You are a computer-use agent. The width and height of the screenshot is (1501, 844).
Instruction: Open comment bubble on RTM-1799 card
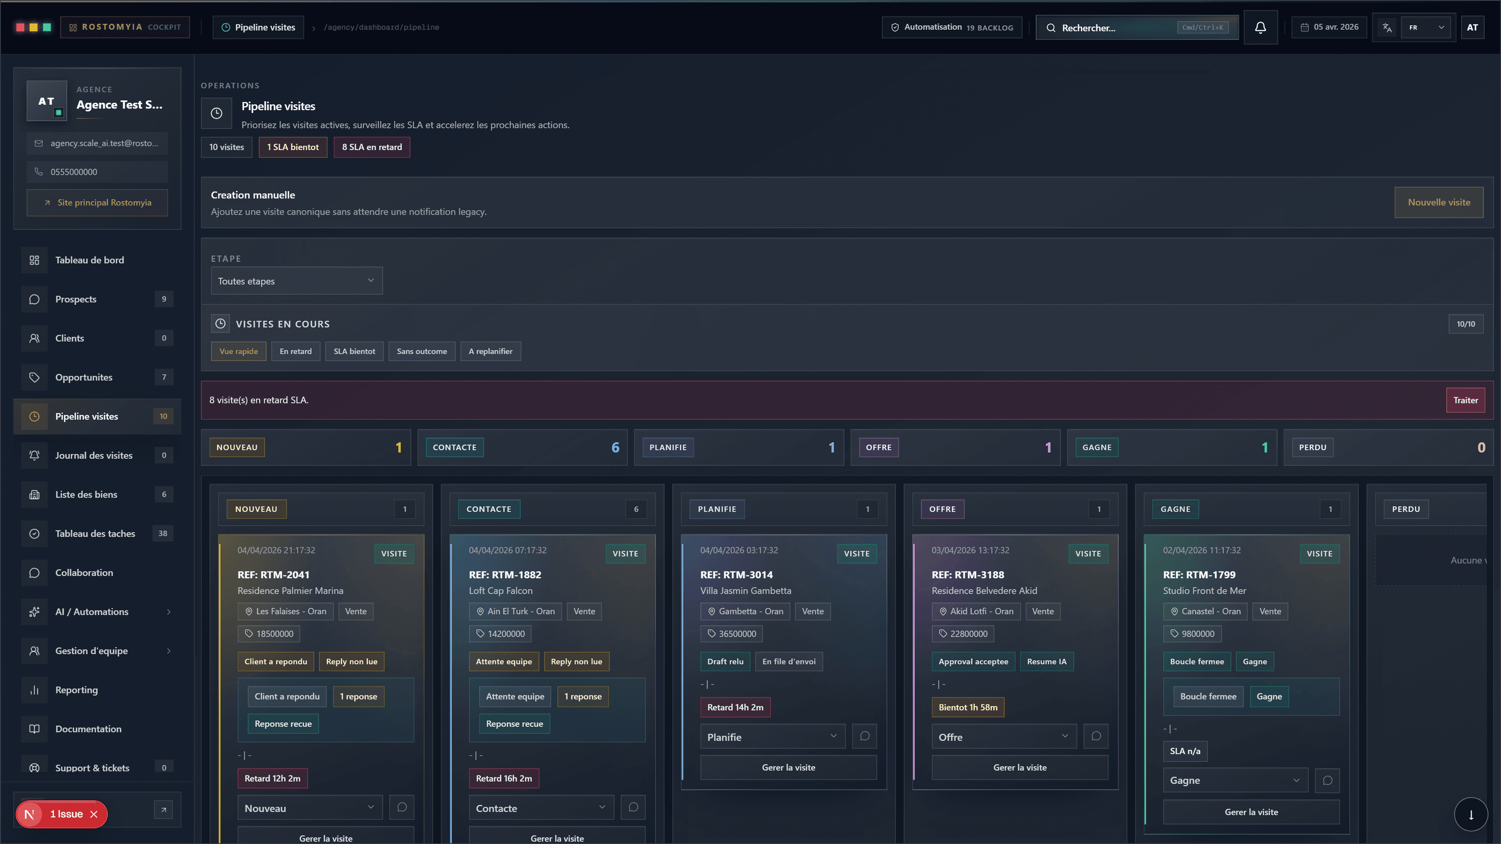click(x=1327, y=781)
